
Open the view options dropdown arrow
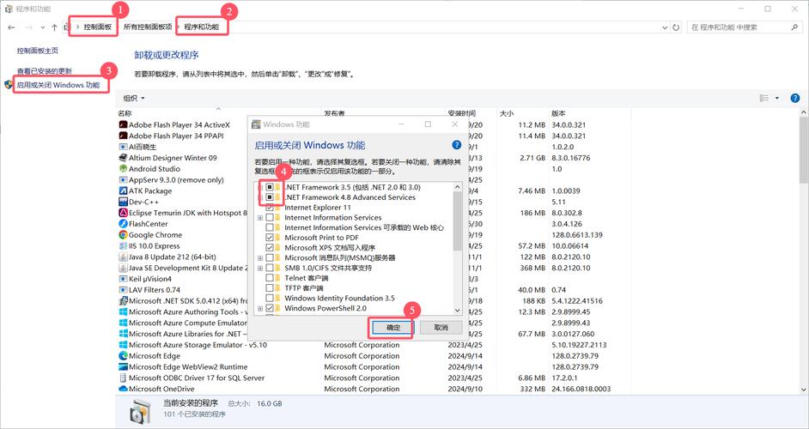(777, 98)
